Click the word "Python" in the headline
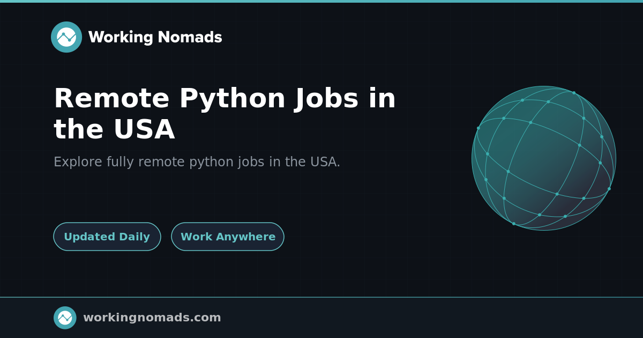The width and height of the screenshot is (643, 338). 233,99
